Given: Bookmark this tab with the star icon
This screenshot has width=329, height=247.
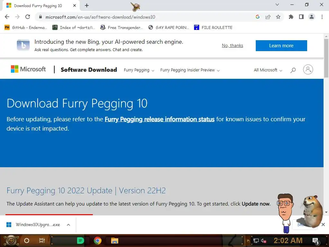Looking at the screenshot, I should [278, 17].
